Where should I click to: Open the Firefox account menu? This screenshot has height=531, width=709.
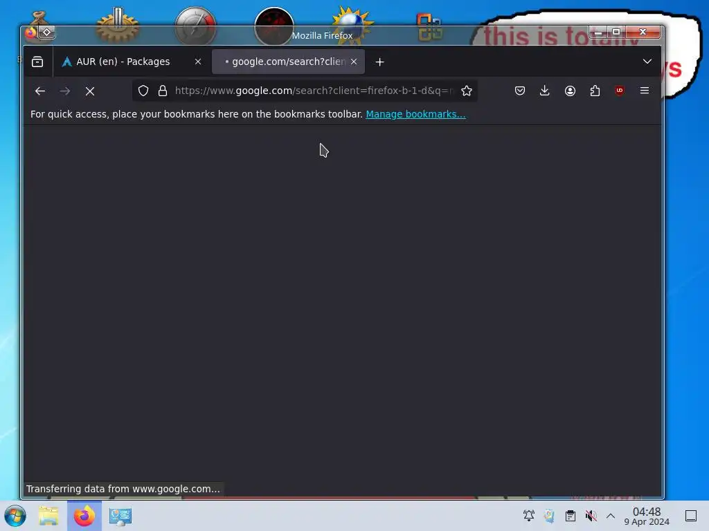point(571,91)
